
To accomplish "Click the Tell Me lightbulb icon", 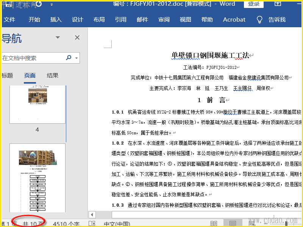I will coord(259,20).
